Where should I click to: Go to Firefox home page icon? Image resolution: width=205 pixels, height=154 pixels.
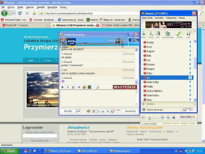point(34,13)
